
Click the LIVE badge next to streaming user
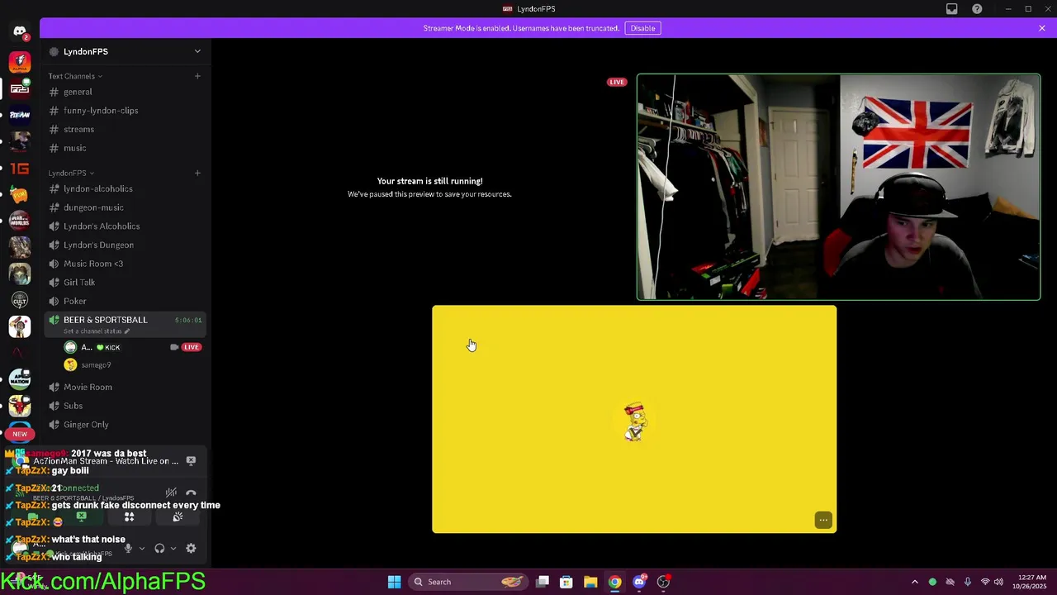tap(192, 347)
